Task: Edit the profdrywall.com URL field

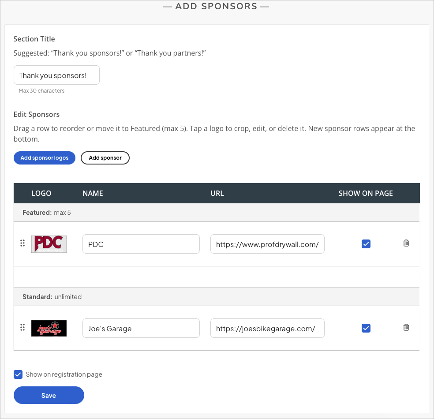Action: click(x=267, y=244)
